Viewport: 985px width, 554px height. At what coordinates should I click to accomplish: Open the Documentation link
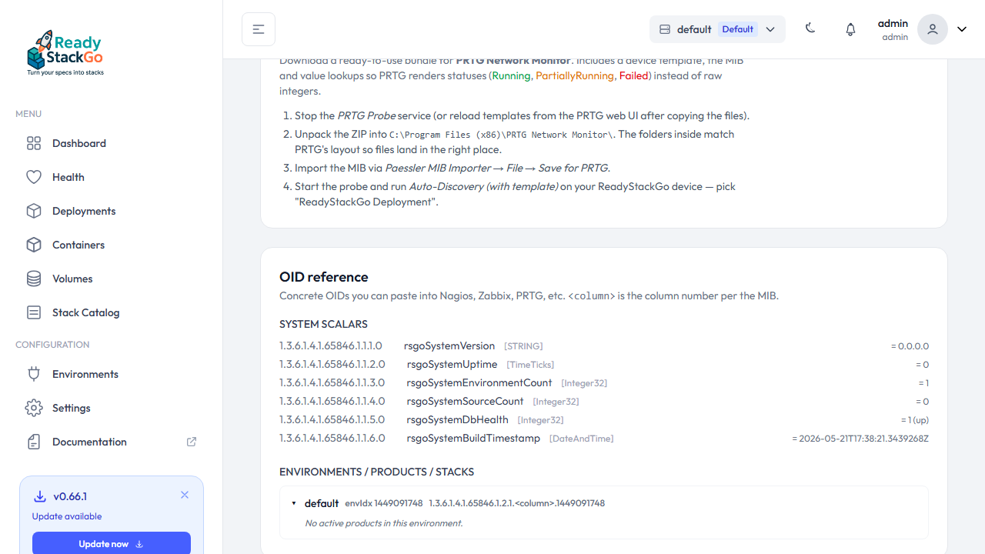point(112,442)
